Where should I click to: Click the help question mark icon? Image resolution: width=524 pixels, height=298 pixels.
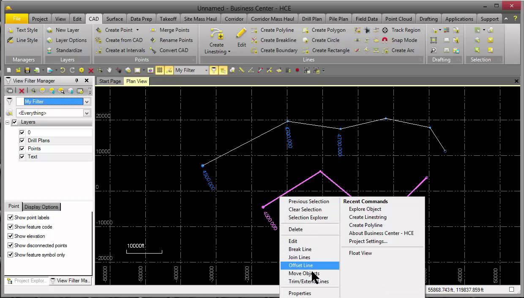coord(516,19)
